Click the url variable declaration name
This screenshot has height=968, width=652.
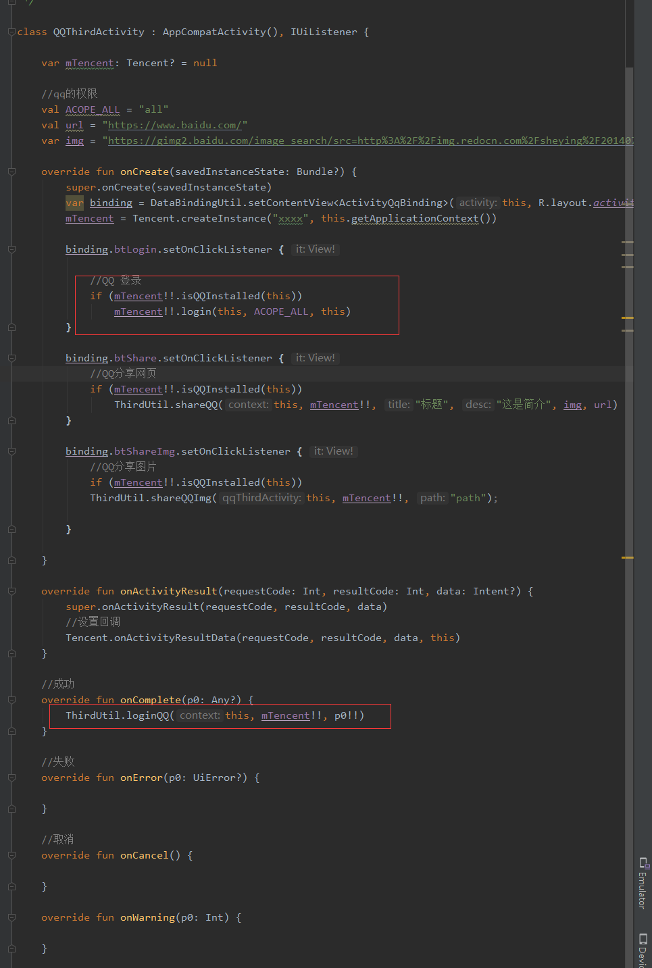pyautogui.click(x=74, y=125)
